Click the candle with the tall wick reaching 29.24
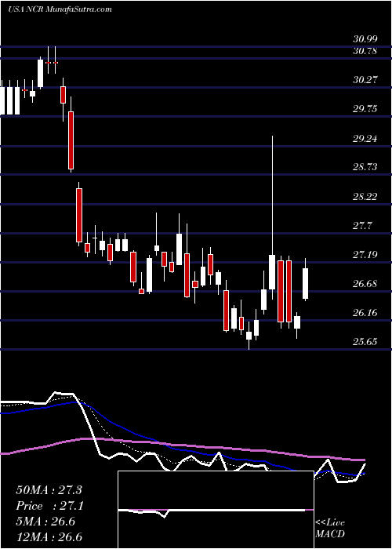 pyautogui.click(x=272, y=272)
